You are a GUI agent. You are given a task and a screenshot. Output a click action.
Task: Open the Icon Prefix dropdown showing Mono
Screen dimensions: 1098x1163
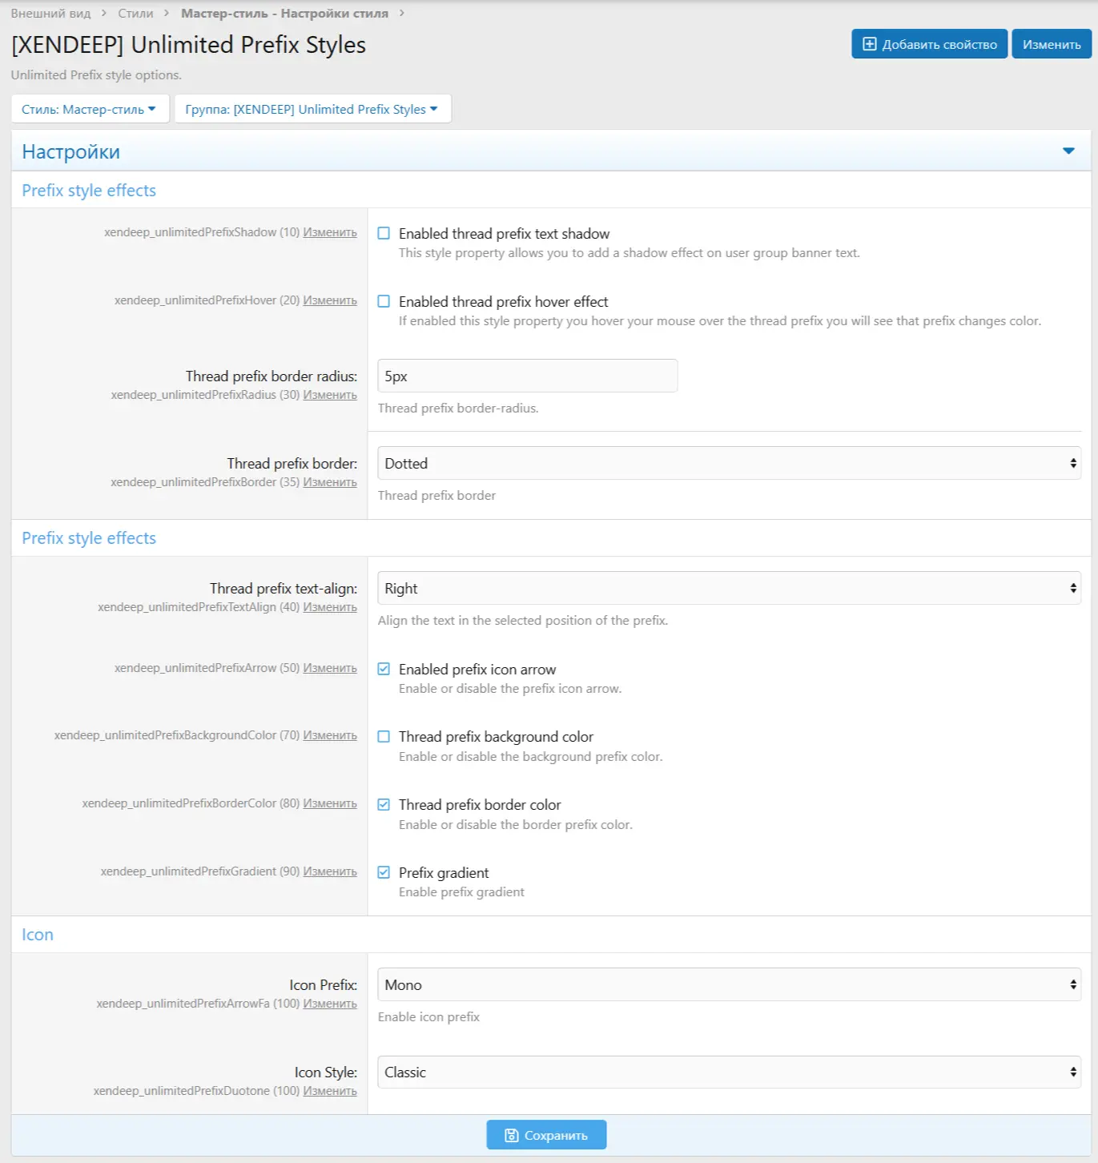729,985
